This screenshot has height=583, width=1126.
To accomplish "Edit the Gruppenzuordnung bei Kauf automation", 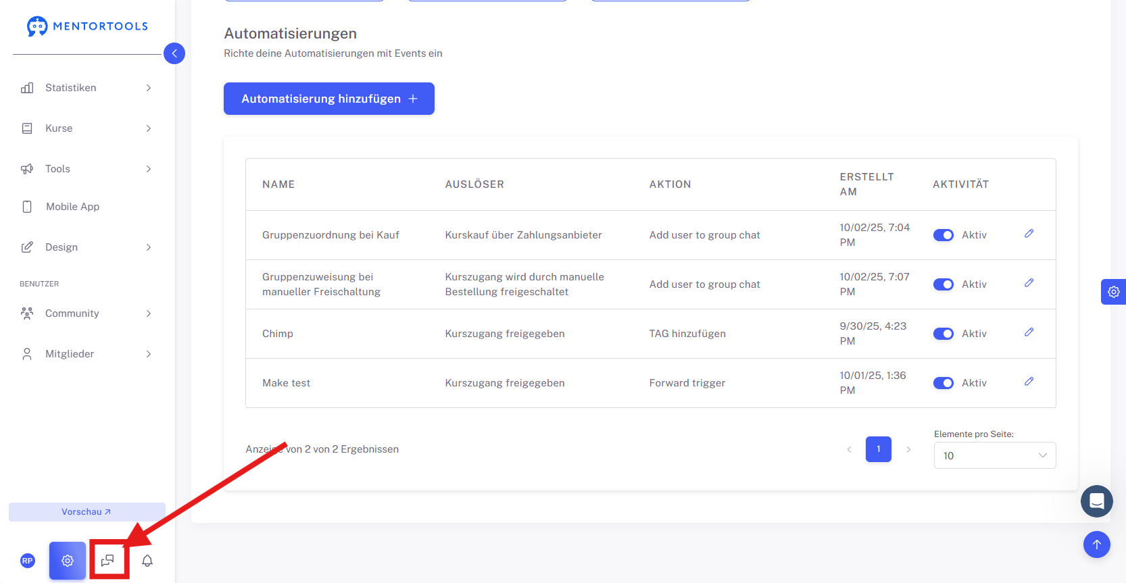I will (x=1029, y=234).
